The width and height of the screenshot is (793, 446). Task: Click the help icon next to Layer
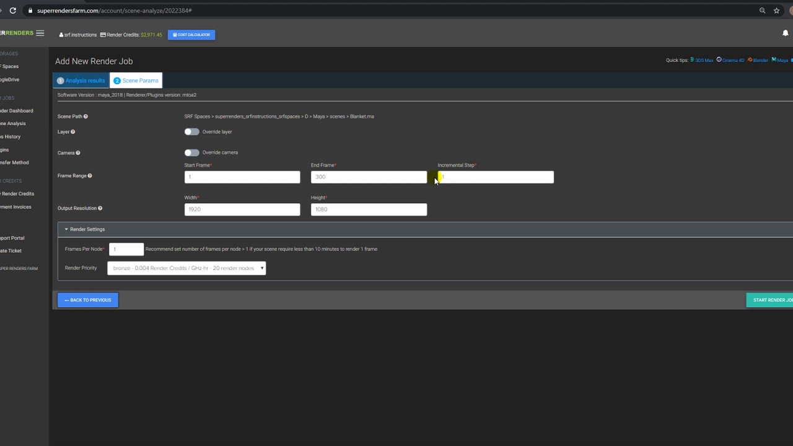(x=72, y=132)
